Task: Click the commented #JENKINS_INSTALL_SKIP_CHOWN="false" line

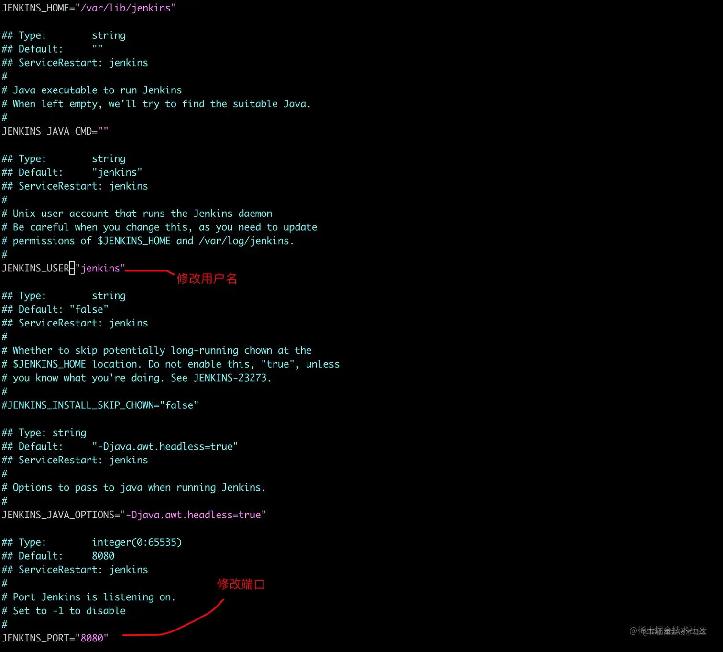Action: pos(100,405)
